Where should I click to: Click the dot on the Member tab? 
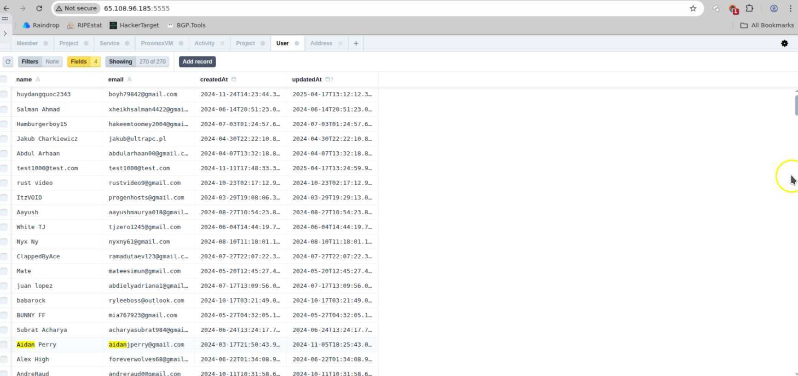click(x=46, y=43)
